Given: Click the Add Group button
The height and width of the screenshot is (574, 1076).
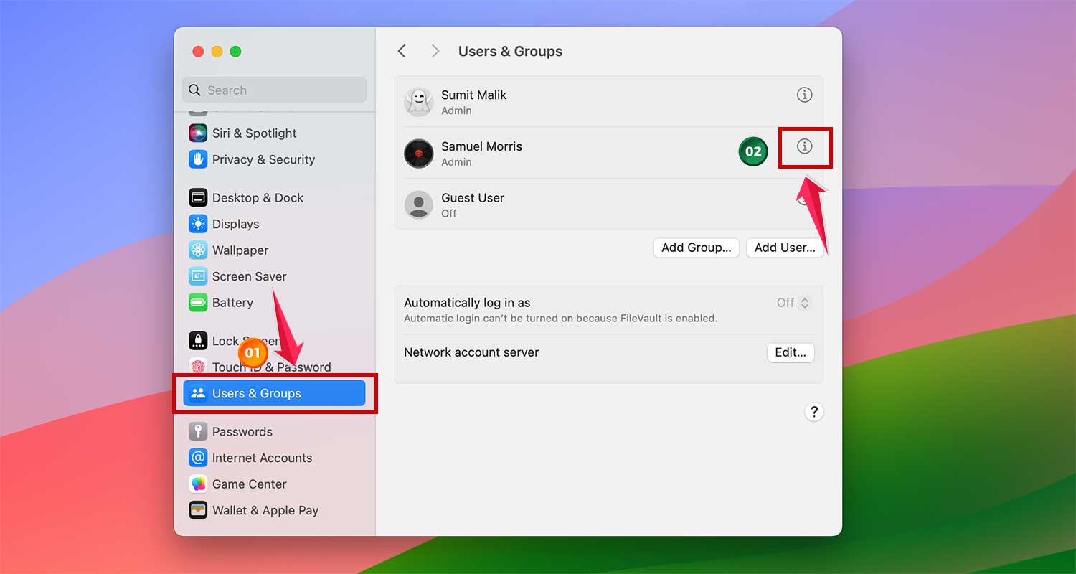Looking at the screenshot, I should pos(696,248).
